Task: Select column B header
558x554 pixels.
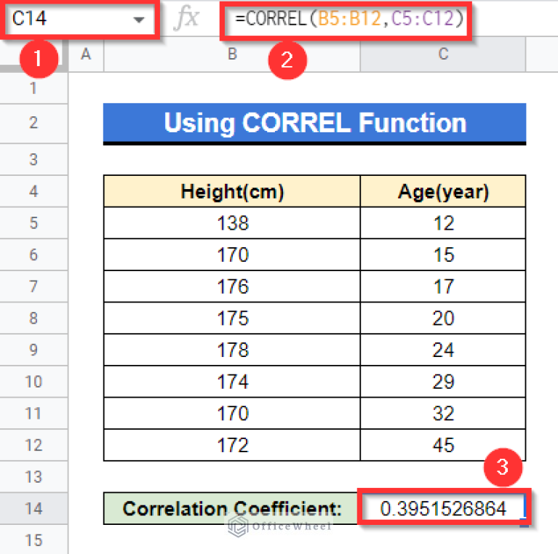Action: (x=232, y=55)
